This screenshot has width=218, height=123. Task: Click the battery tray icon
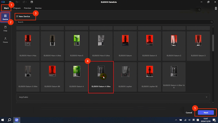click(181, 120)
